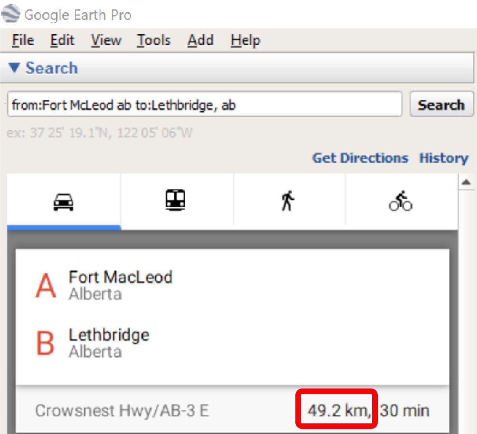Select the bicycling directions icon
Viewport: 477px width, 434px height.
[x=401, y=201]
